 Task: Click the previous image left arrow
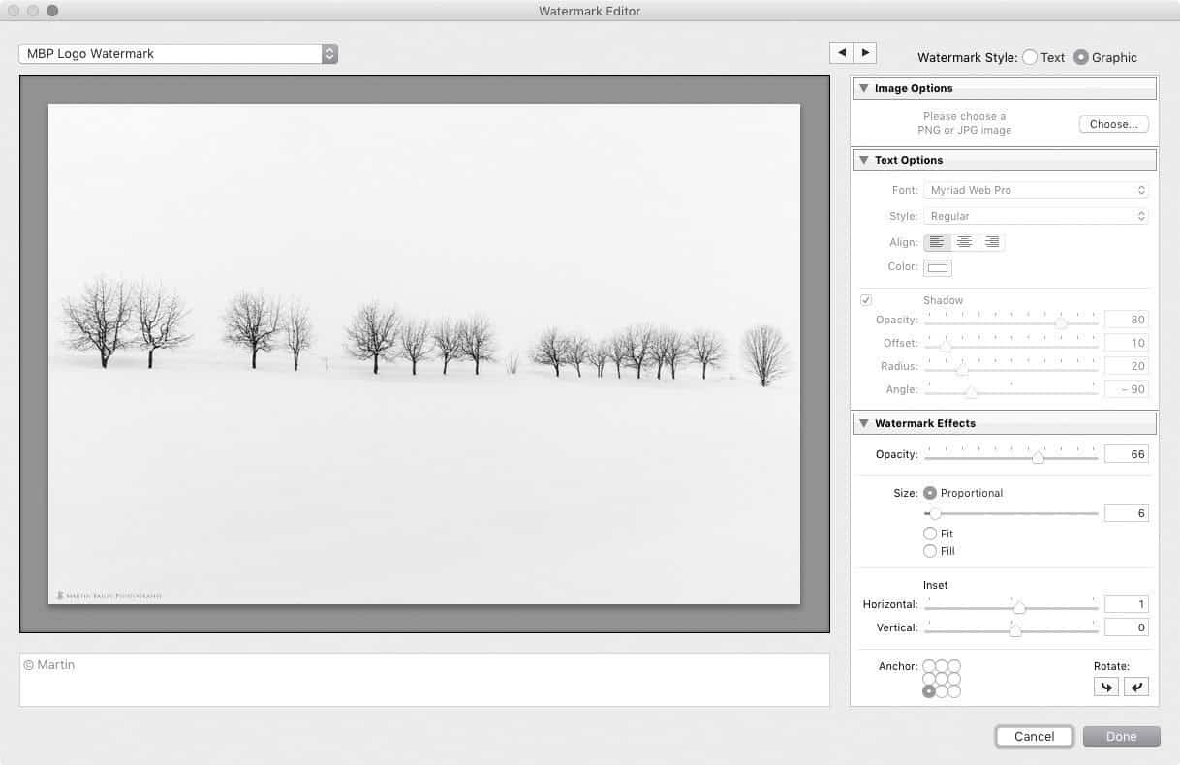[841, 53]
